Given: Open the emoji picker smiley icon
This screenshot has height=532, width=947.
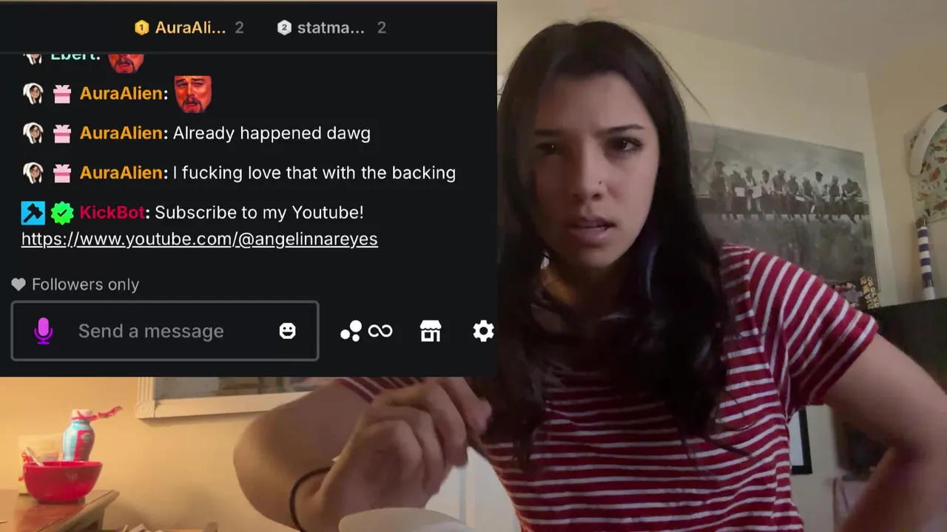Looking at the screenshot, I should [288, 331].
